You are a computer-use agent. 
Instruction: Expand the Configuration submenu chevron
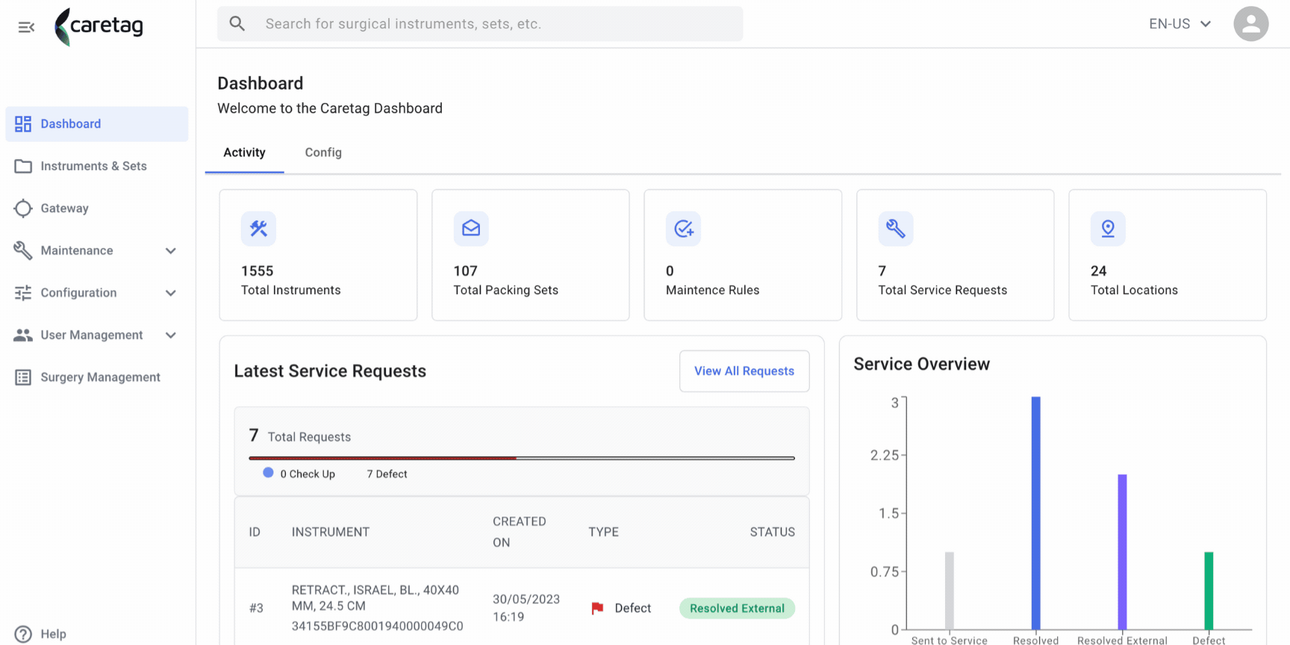(x=171, y=293)
